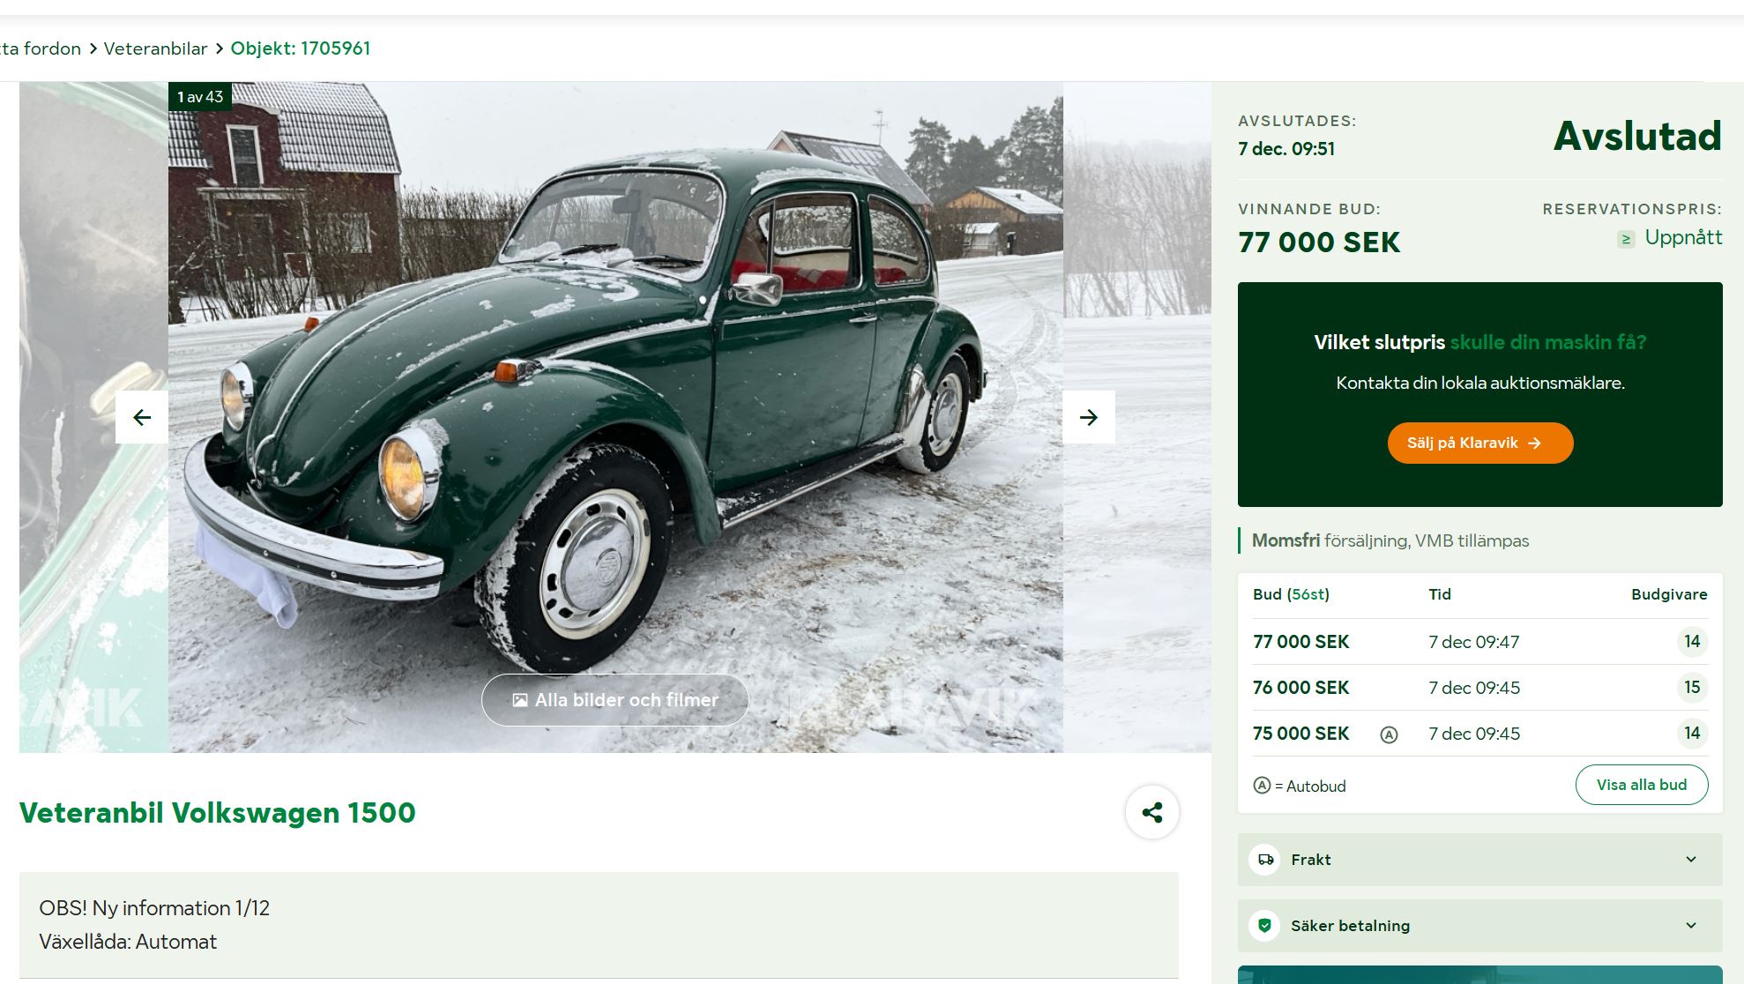
Task: Click the reservation price reached icon
Action: tap(1626, 239)
